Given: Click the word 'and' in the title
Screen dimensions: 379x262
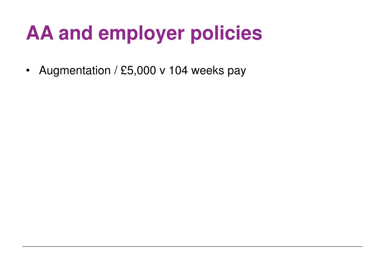Looking at the screenshot, I should [76, 33].
